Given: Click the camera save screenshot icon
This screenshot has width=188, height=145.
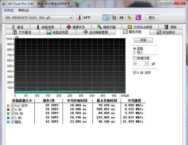Looking at the screenshot, I should pyautogui.click(x=121, y=18).
